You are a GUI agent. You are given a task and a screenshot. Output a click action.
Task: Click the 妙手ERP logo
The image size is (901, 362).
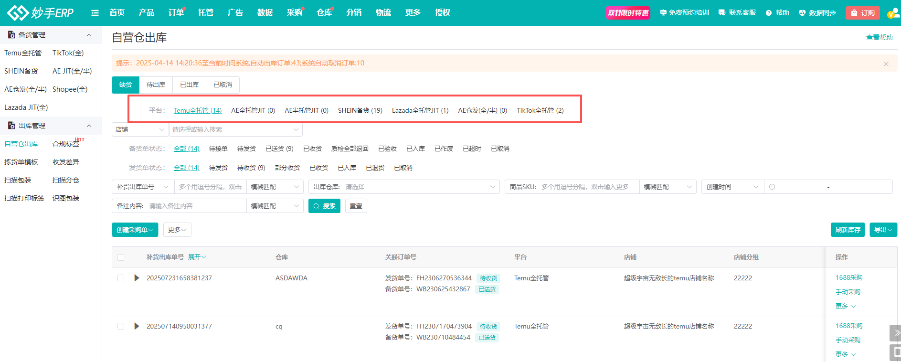pos(40,13)
